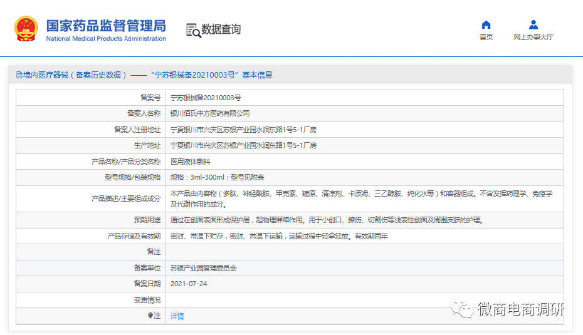
Task: Select the 产品描述 composition text
Action: point(362,198)
